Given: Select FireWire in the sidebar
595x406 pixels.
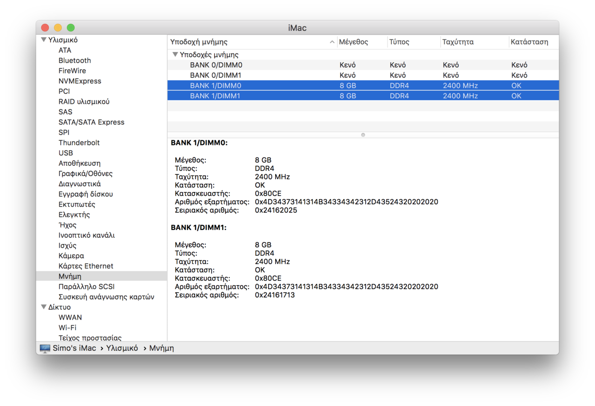Looking at the screenshot, I should [72, 71].
